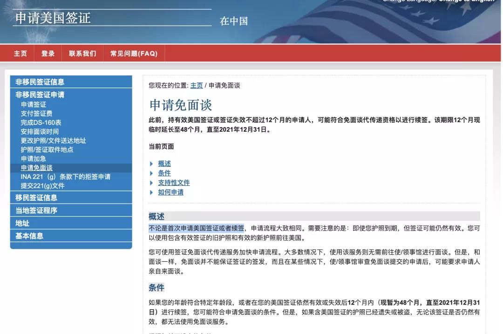Screen dimensions: 503x334
Task: Open 联系我们 from the top menu
Action: coord(82,53)
